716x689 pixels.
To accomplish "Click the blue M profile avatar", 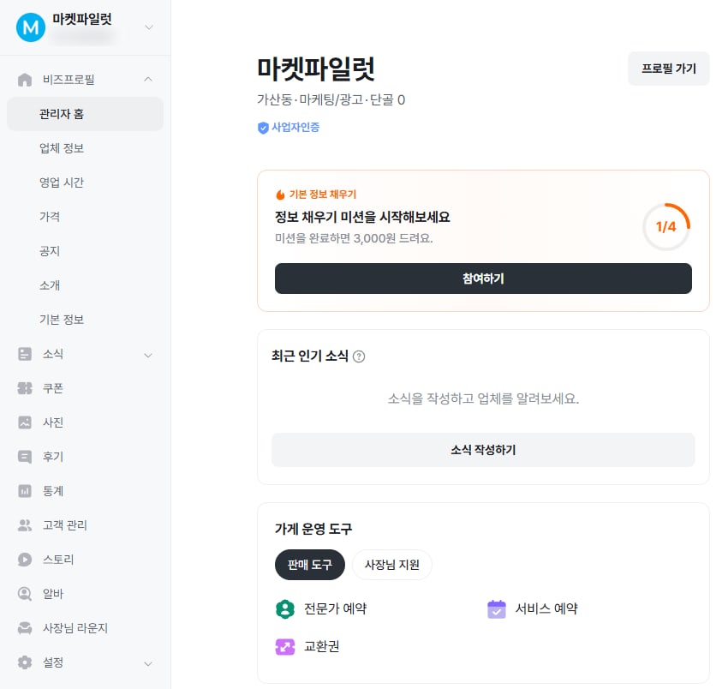I will tap(31, 27).
